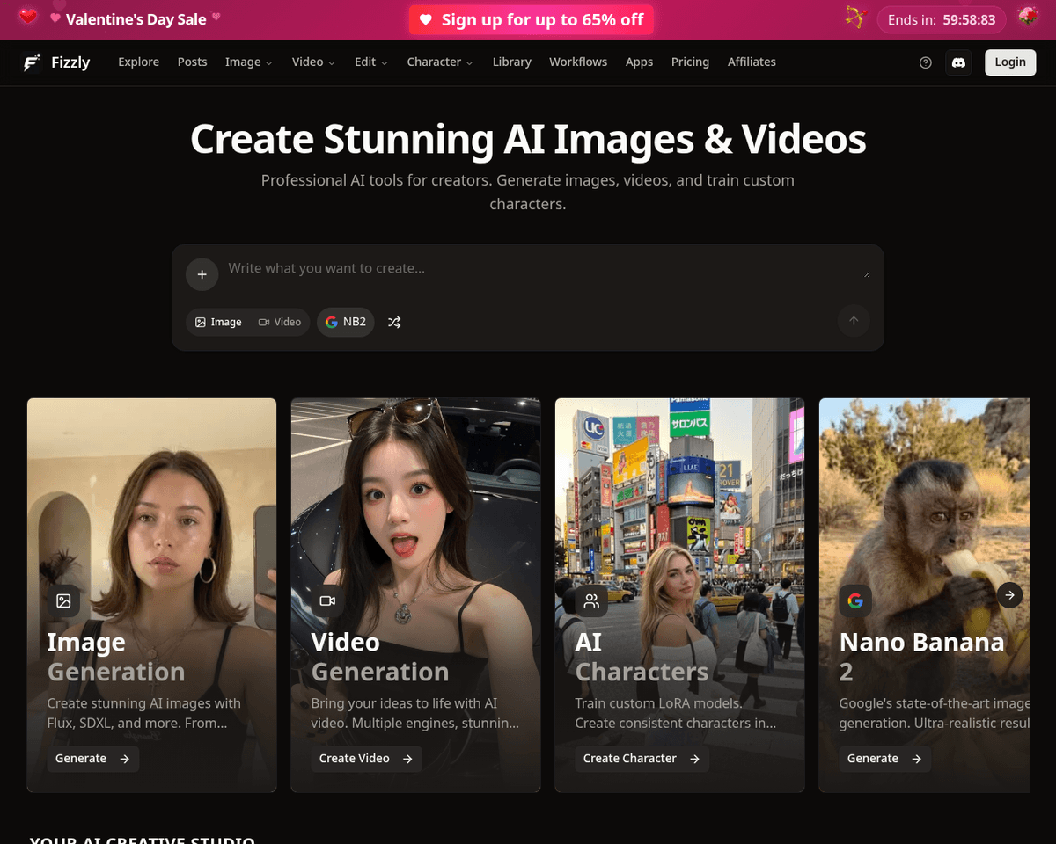Go to the Pricing page
The width and height of the screenshot is (1056, 844).
coord(690,62)
